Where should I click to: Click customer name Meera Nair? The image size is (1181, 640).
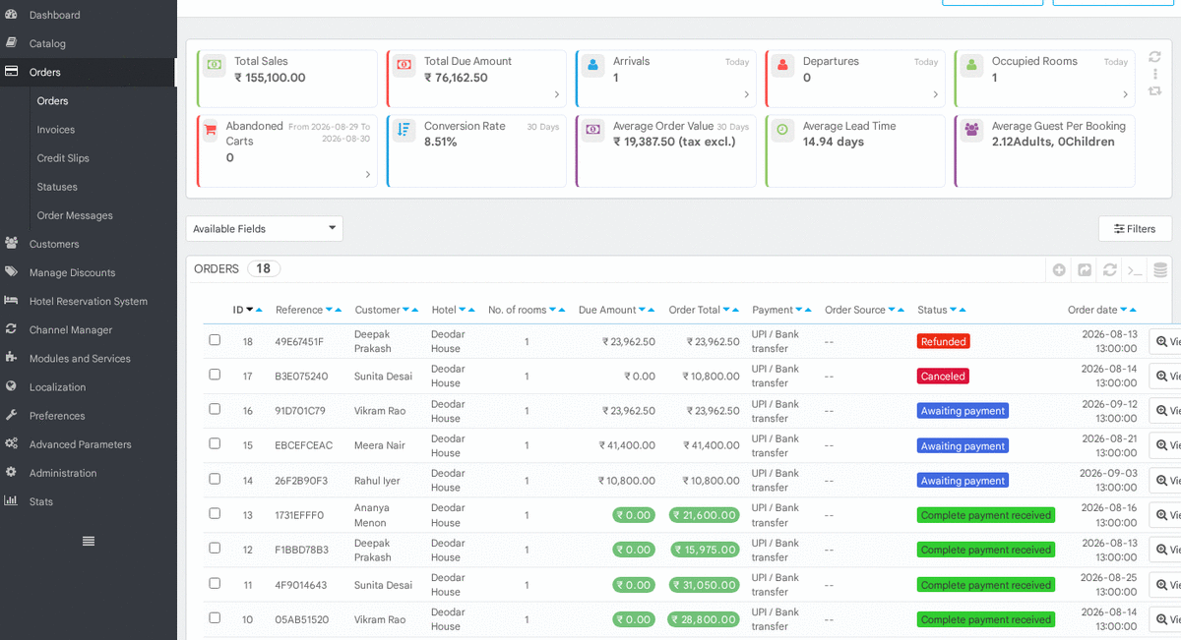point(380,445)
